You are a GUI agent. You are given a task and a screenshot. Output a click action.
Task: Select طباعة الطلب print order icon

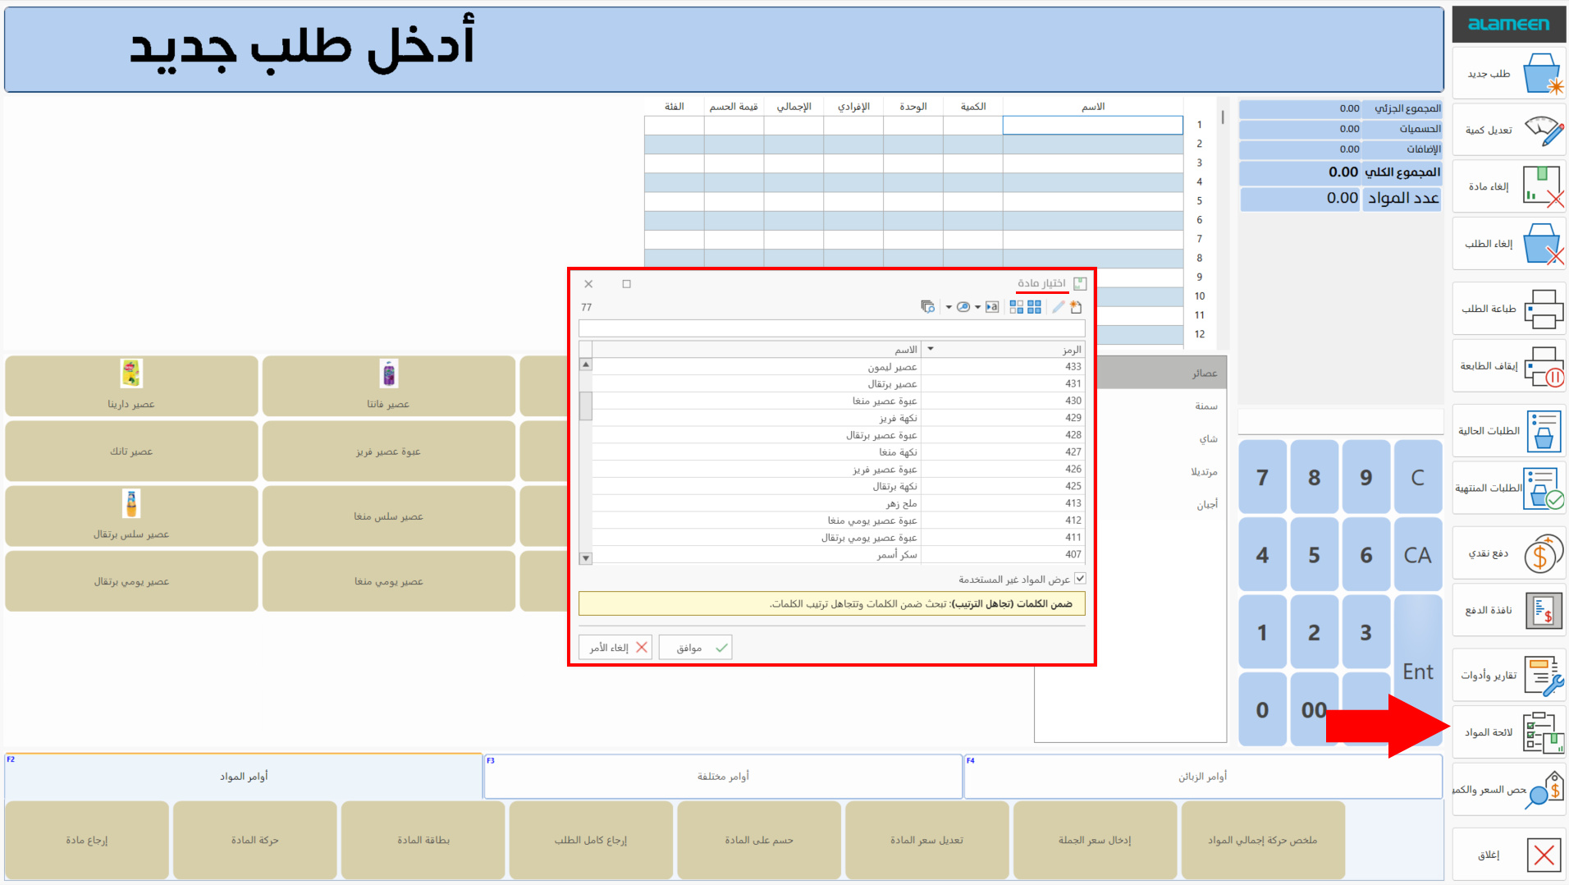[x=1509, y=309]
